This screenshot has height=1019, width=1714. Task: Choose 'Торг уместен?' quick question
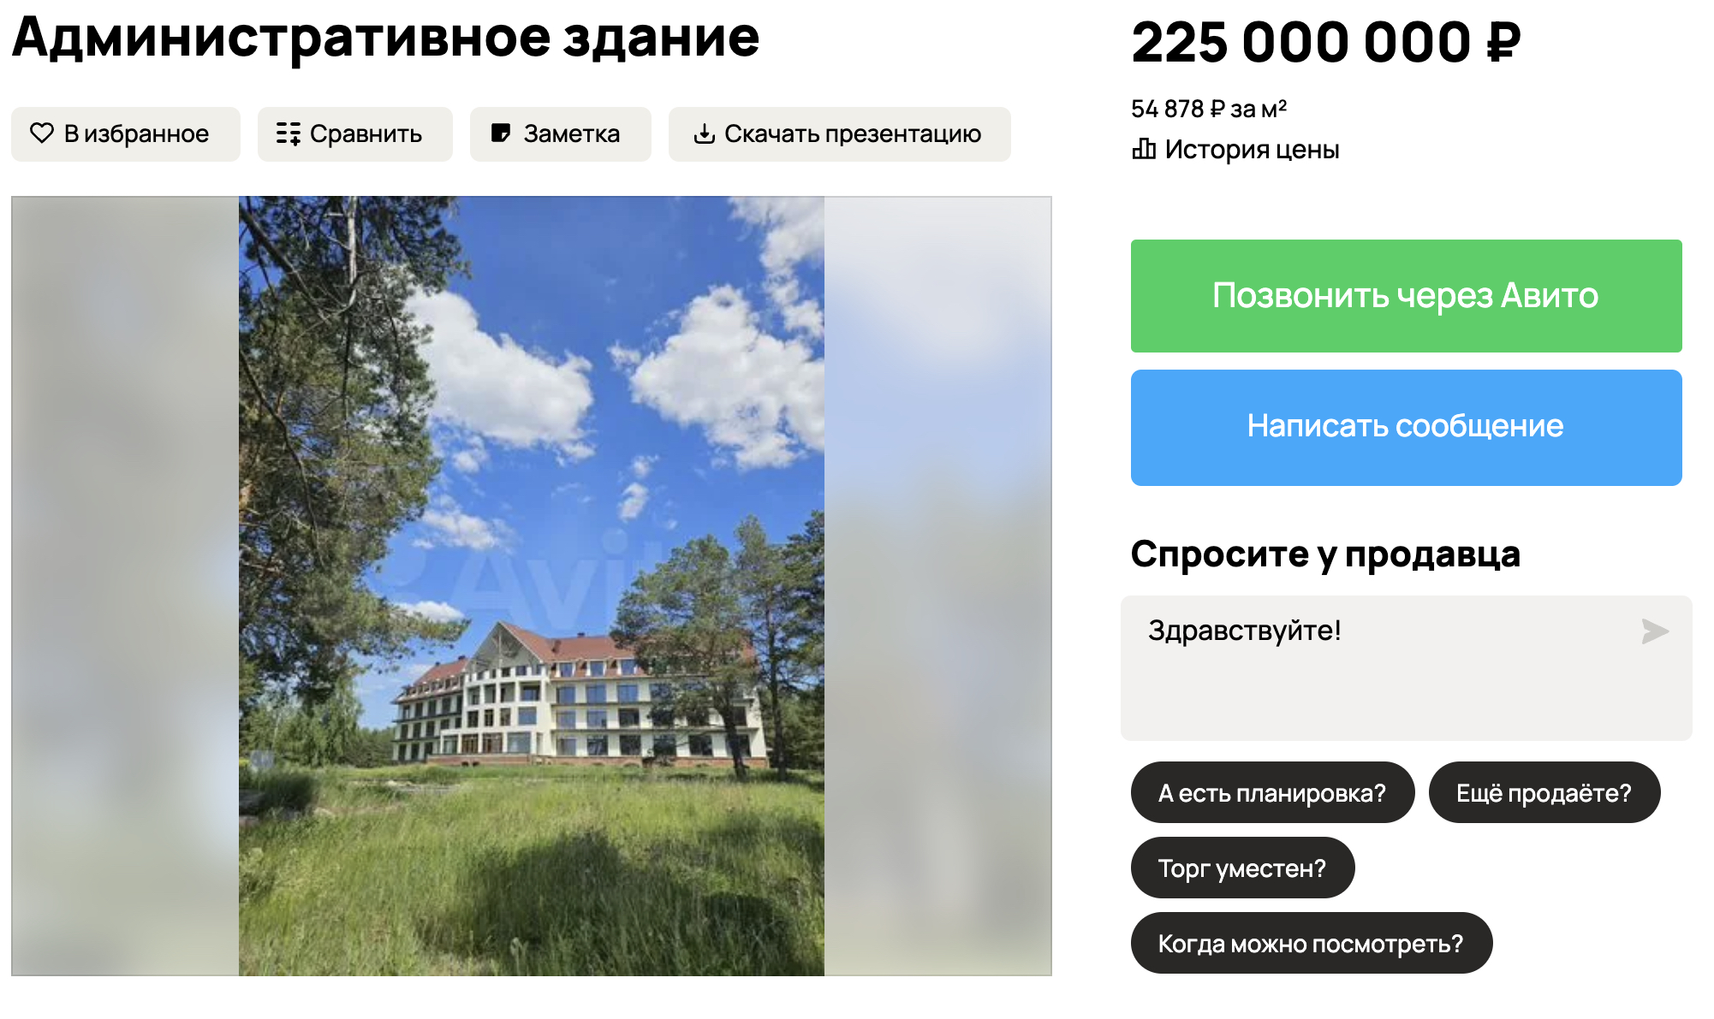click(1243, 868)
